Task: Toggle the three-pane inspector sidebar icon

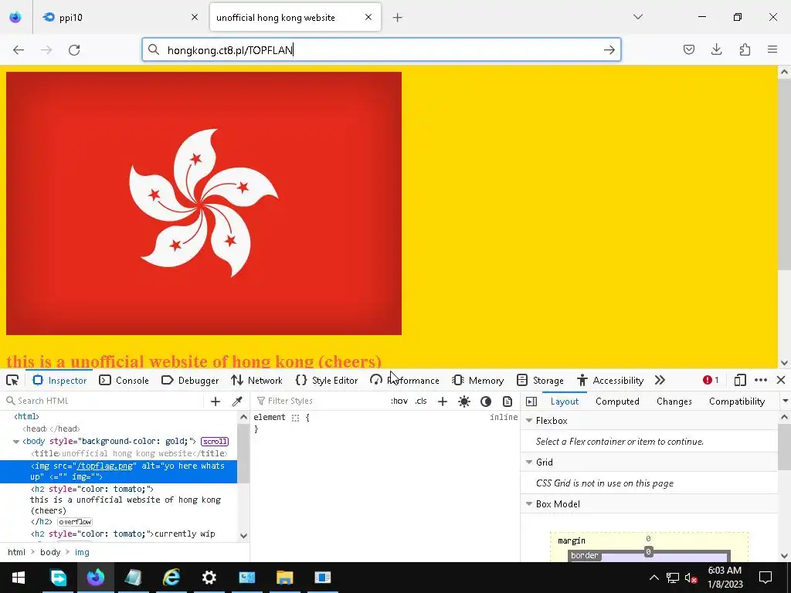Action: (531, 402)
